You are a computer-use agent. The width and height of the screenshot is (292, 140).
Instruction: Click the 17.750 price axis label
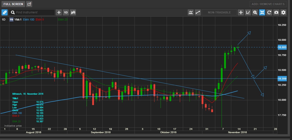[x=282, y=115]
